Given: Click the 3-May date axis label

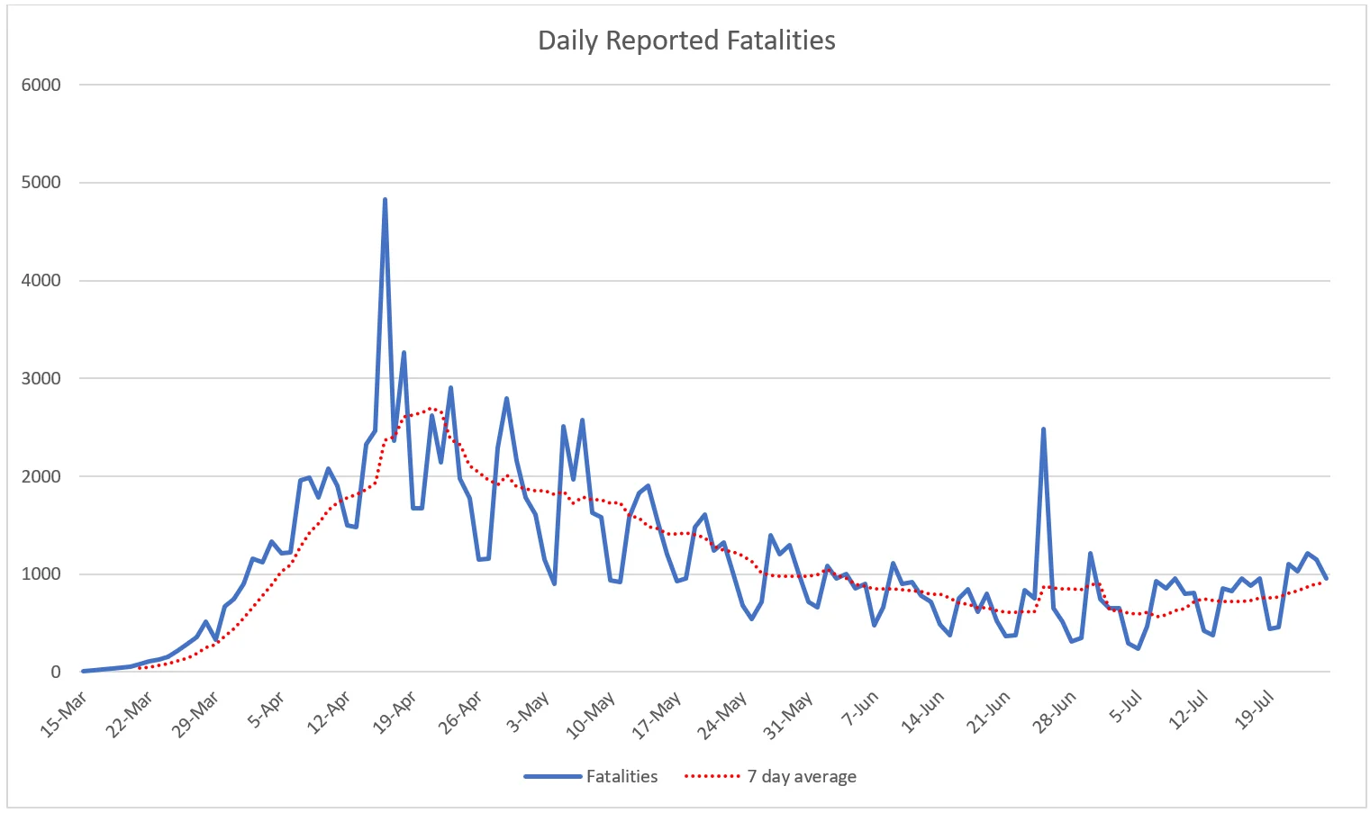Looking at the screenshot, I should click(x=528, y=713).
